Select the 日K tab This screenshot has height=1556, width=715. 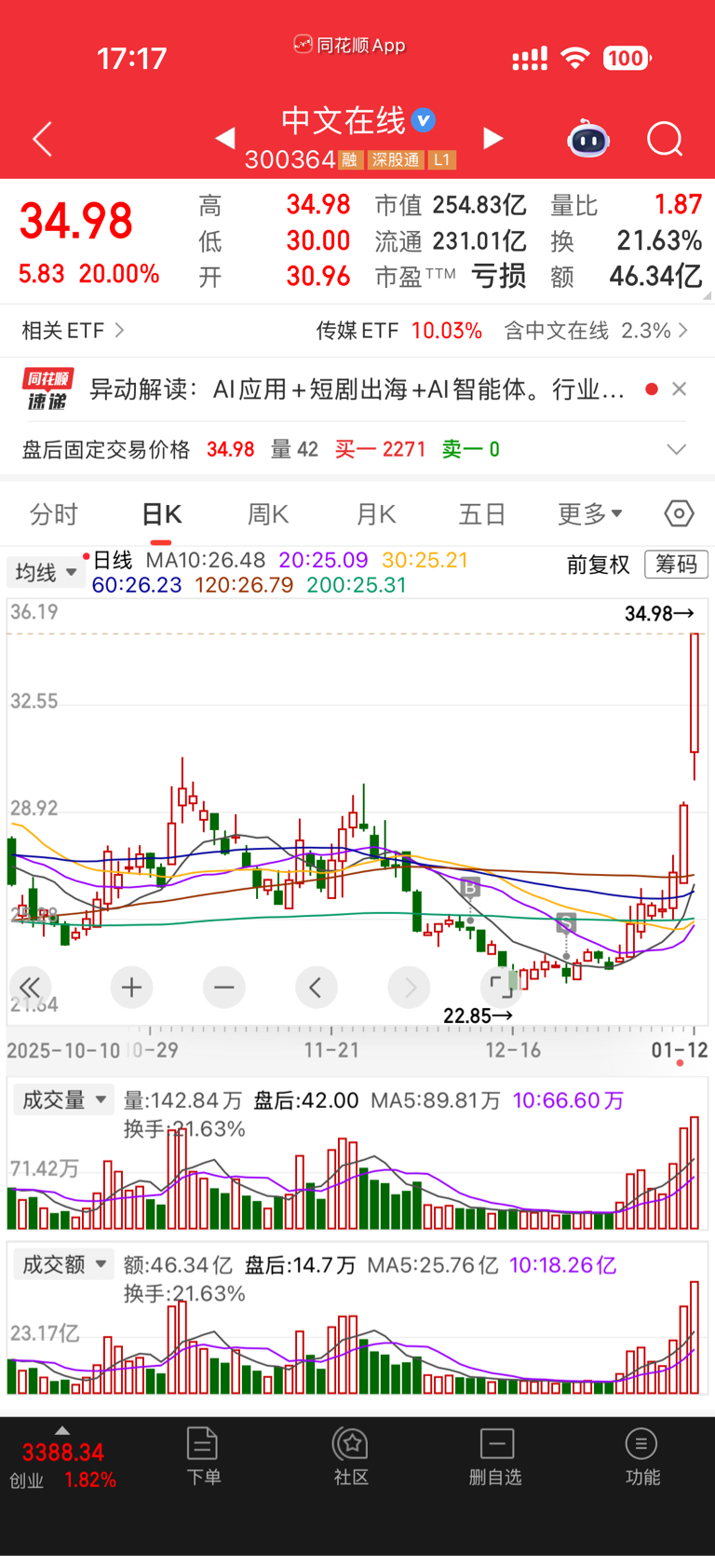162,514
